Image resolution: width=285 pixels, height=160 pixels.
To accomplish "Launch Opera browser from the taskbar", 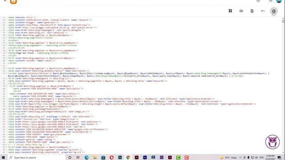I will tap(112, 157).
